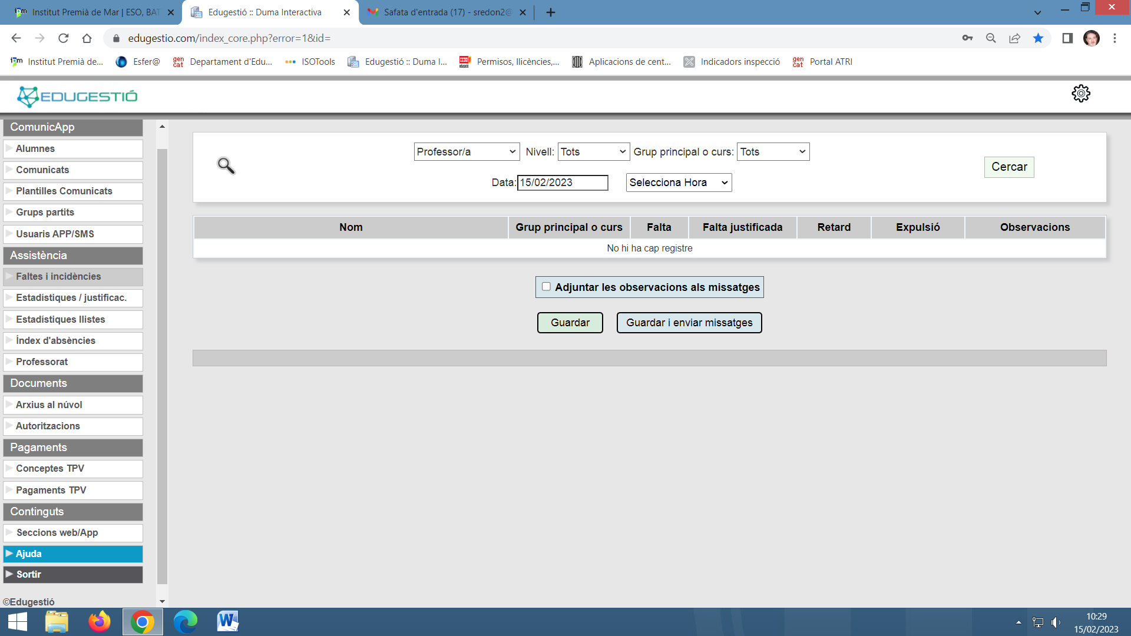Open the Professor/a dropdown
This screenshot has width=1131, height=636.
[x=466, y=152]
